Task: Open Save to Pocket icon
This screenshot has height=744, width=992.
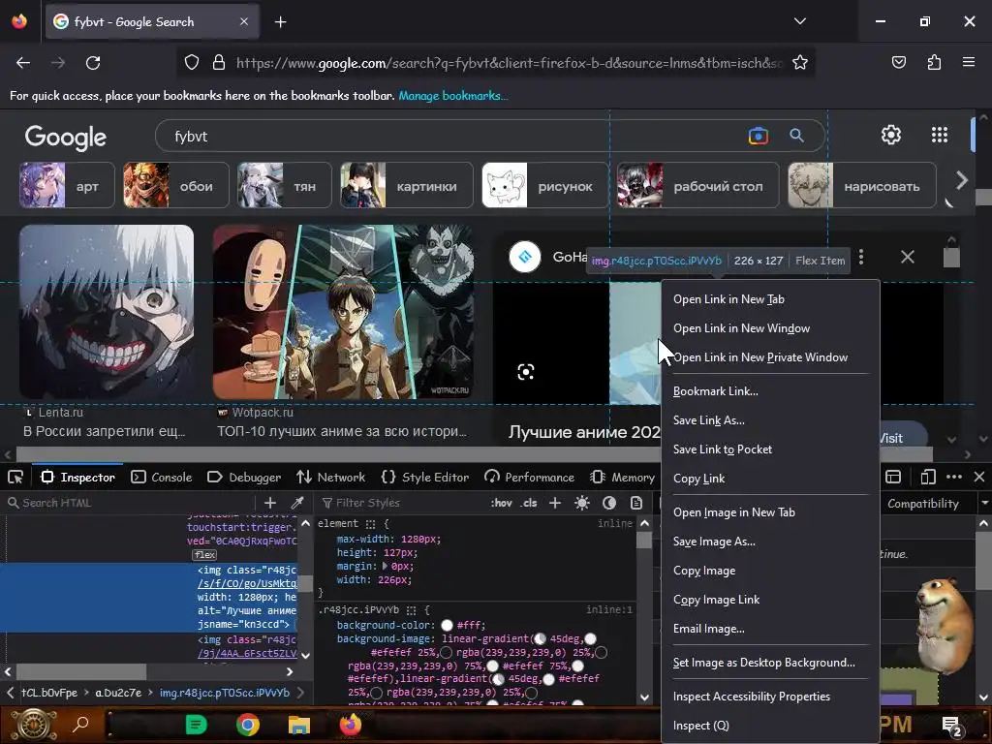Action: pos(898,63)
